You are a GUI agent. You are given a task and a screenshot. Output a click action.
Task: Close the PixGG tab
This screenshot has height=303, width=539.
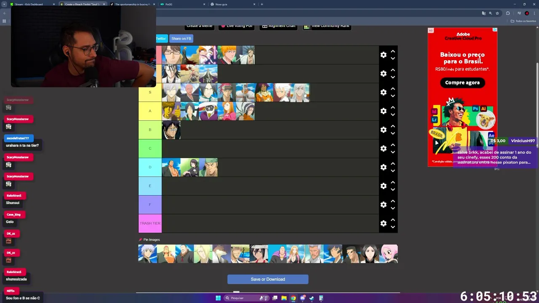click(204, 4)
